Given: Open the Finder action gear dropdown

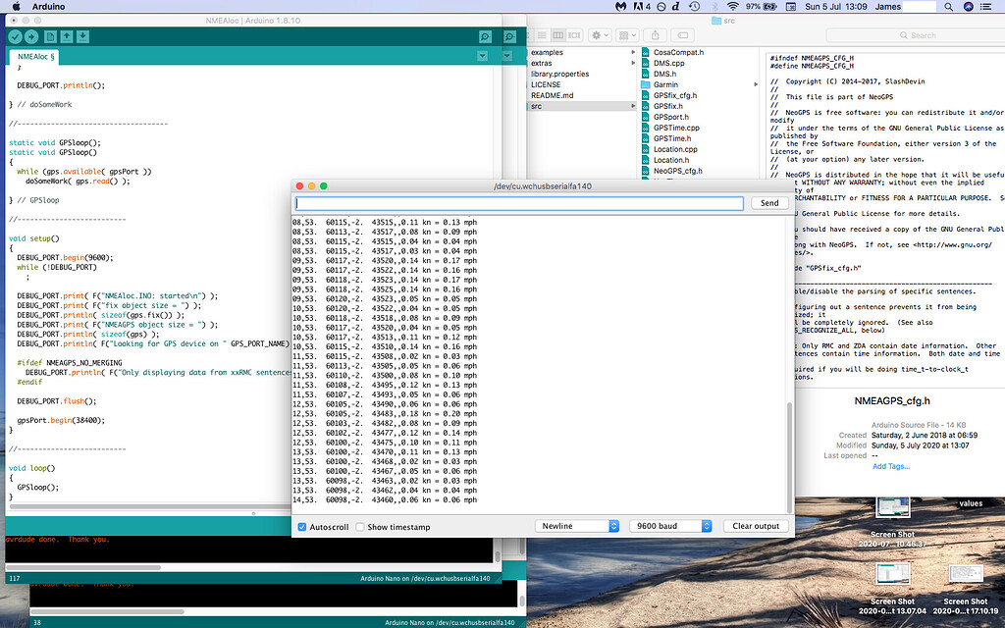Looking at the screenshot, I should (x=598, y=34).
